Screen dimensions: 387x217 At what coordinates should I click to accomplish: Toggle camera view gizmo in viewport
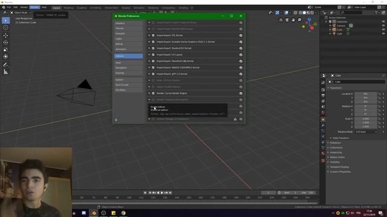[x=287, y=20]
